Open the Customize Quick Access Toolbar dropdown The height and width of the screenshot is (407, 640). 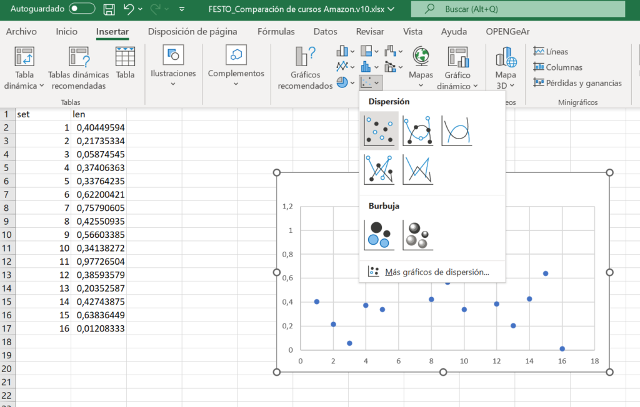pyautogui.click(x=182, y=9)
